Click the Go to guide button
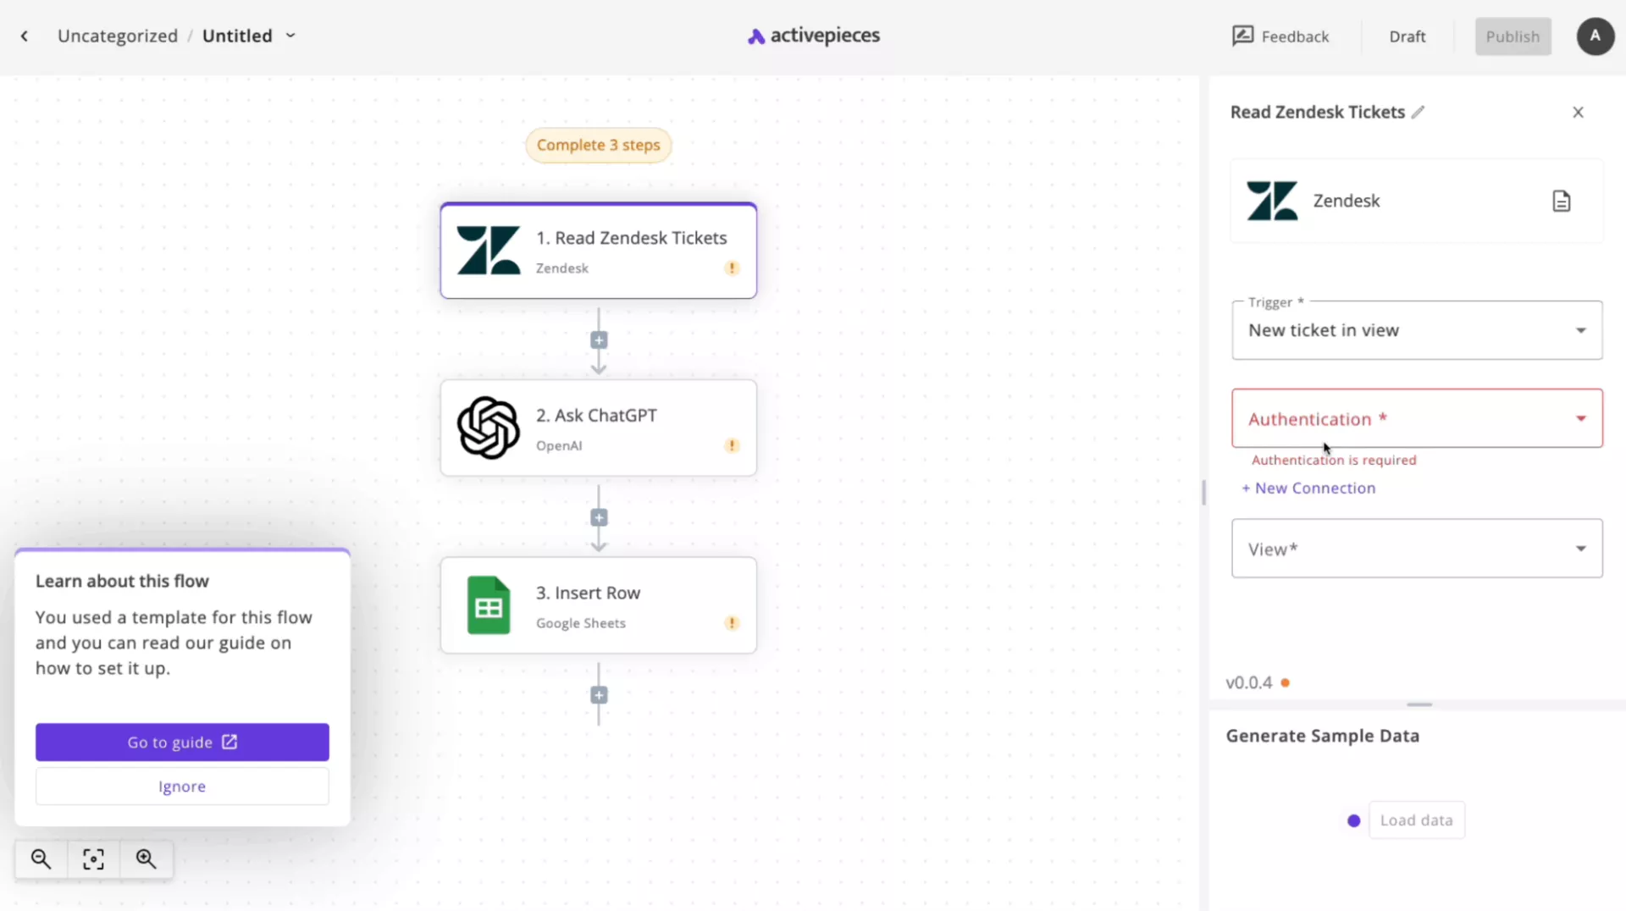The height and width of the screenshot is (911, 1626). pyautogui.click(x=182, y=742)
